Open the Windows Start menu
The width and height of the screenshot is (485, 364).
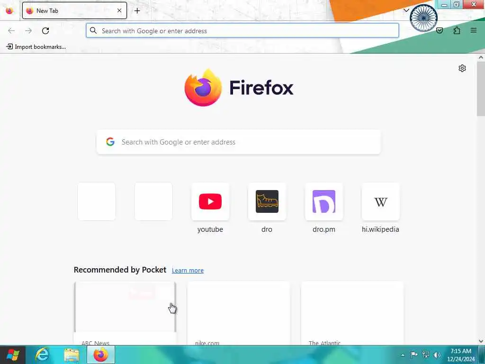pos(13,355)
